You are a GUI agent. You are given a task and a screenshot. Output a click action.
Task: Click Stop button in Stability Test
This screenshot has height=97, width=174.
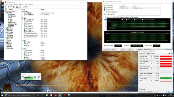(x=113, y=50)
